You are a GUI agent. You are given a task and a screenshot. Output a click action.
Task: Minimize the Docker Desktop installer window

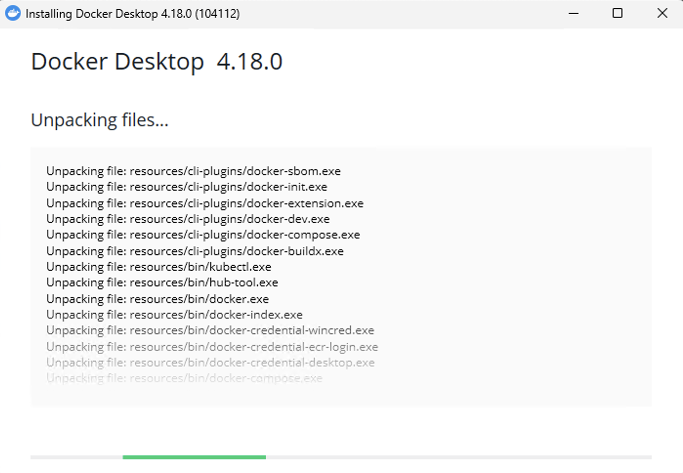[574, 13]
